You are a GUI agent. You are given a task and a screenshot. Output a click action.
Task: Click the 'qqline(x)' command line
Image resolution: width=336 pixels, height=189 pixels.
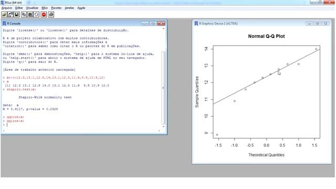coord(14,121)
